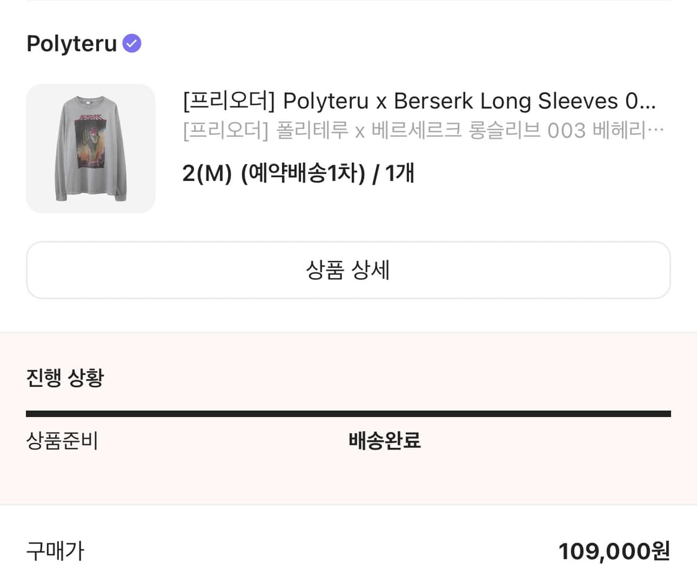Click the (예약배송1차) shipping option text
Screen dimensions: 697x578
(303, 174)
